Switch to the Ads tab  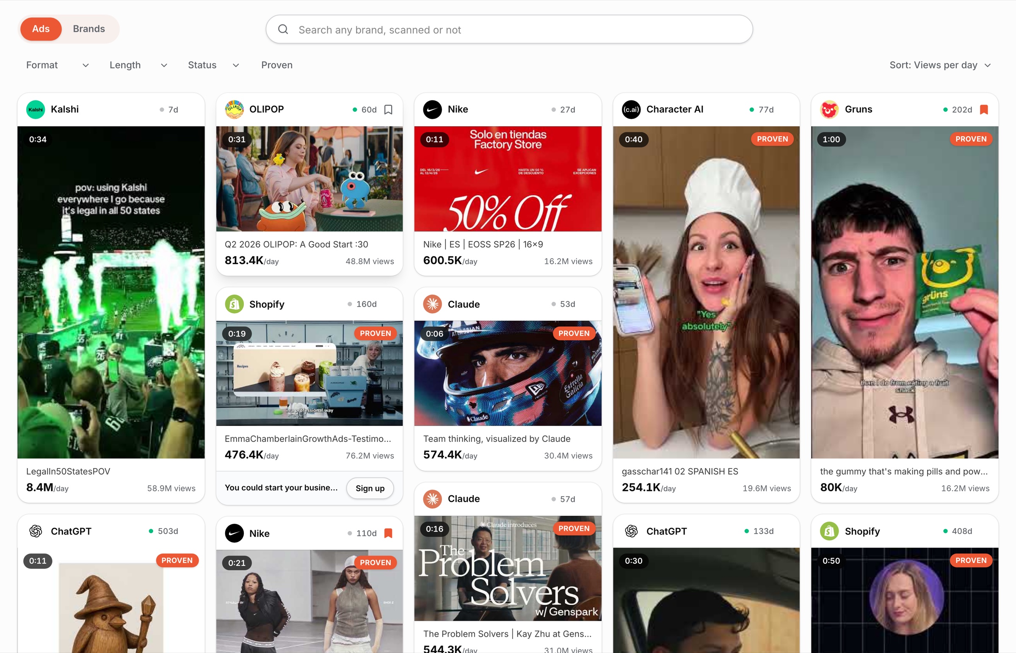tap(41, 29)
